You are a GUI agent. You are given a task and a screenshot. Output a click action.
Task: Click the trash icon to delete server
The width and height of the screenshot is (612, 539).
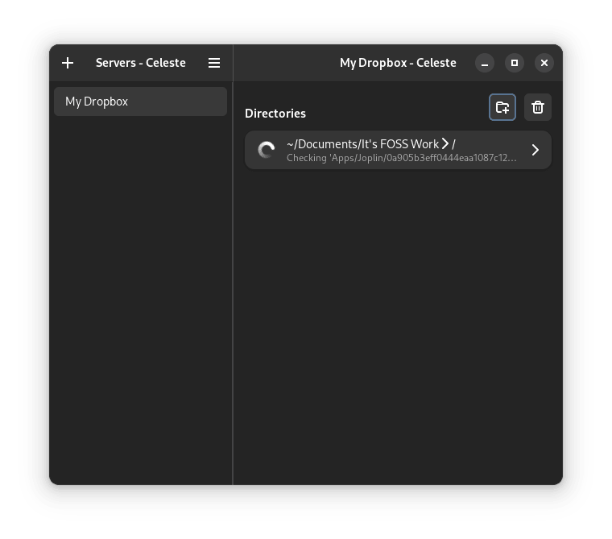tap(538, 107)
